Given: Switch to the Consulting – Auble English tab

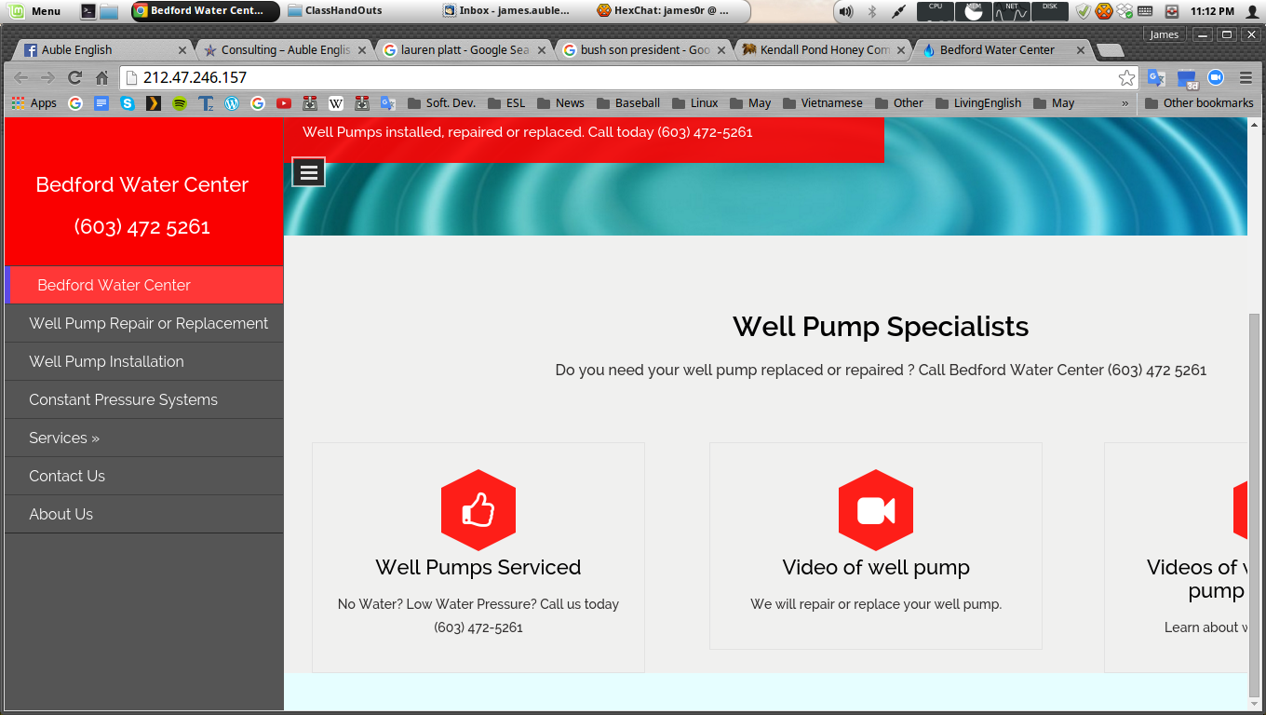Looking at the screenshot, I should (x=284, y=50).
